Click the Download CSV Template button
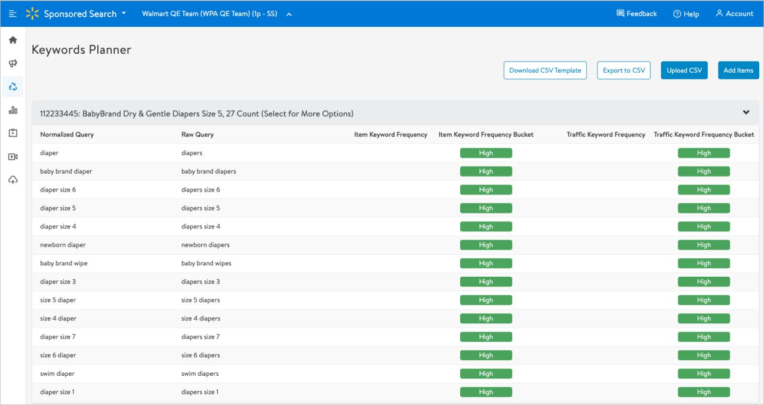Viewport: 764px width, 405px height. (545, 70)
